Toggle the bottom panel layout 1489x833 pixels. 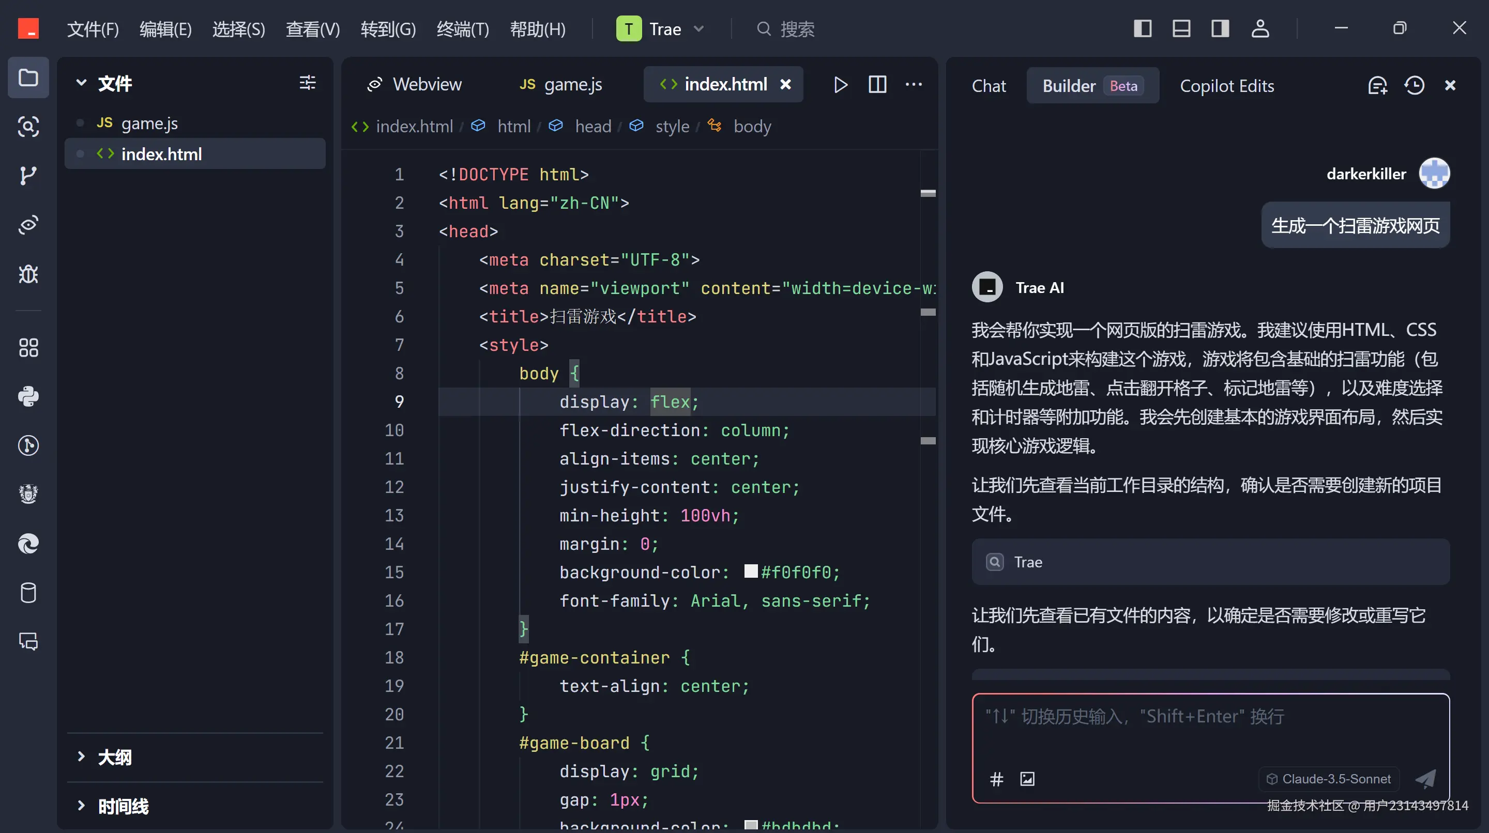pyautogui.click(x=1181, y=28)
